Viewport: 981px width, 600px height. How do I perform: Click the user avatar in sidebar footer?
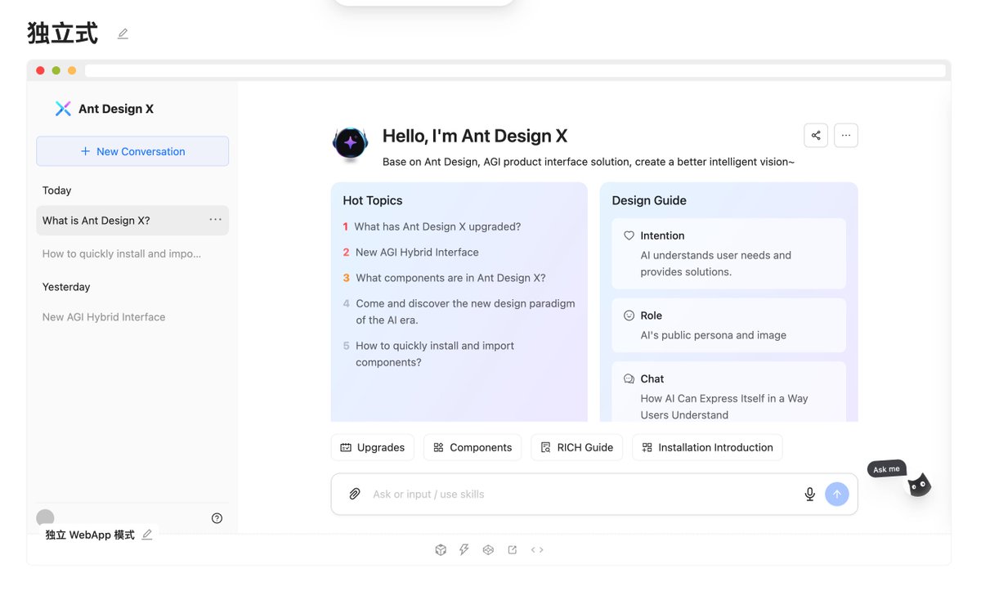click(45, 517)
